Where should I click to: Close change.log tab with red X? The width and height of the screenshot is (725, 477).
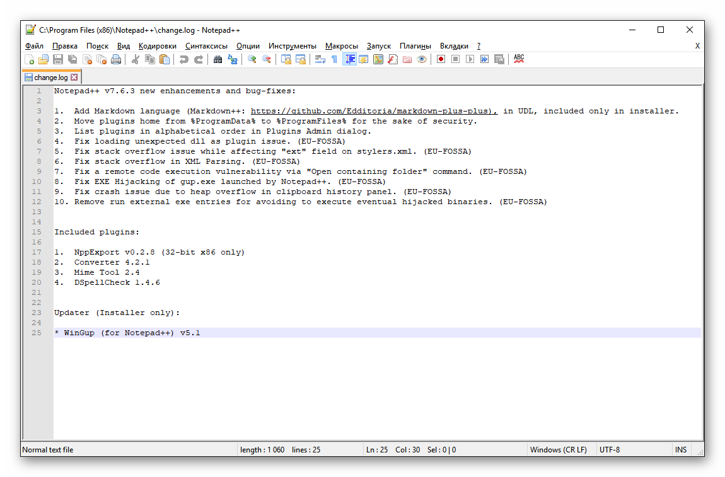coord(74,77)
